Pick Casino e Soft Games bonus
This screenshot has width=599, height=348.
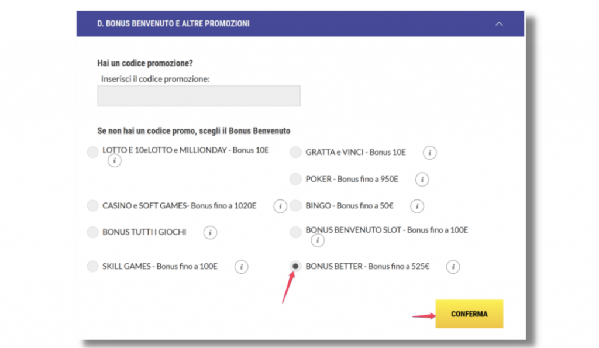click(x=92, y=206)
